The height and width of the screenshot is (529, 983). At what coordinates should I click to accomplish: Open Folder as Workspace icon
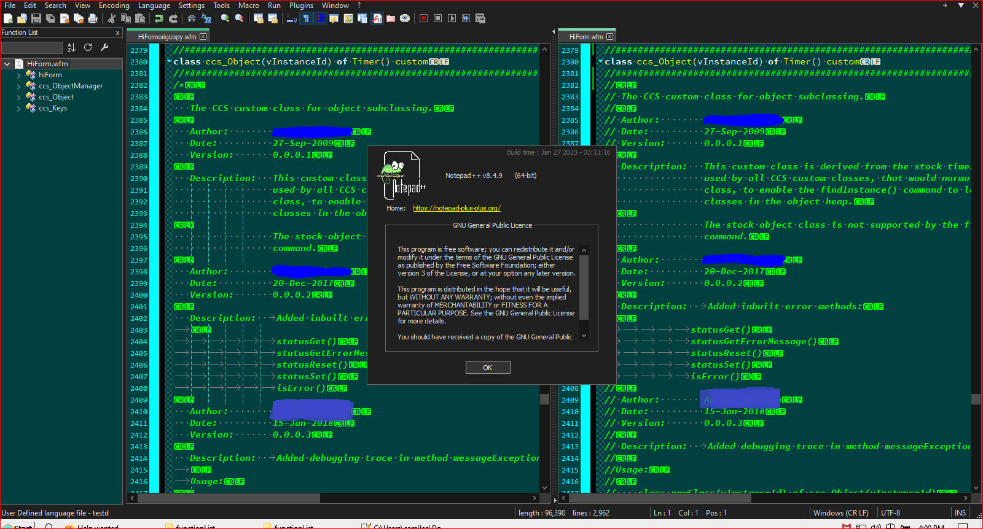tap(391, 18)
